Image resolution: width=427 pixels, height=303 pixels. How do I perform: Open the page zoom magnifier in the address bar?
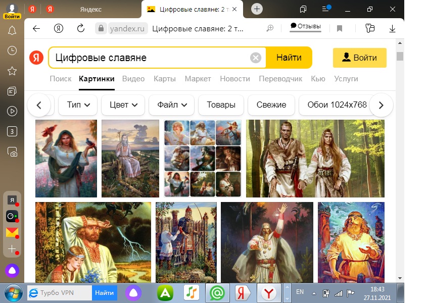[x=270, y=28]
